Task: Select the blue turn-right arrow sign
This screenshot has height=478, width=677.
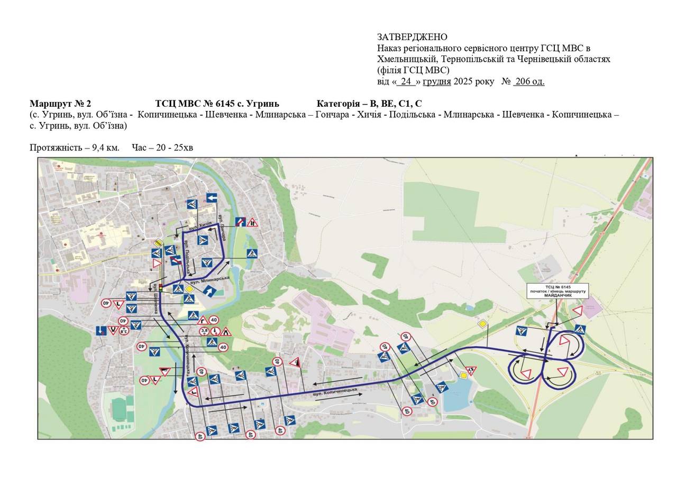Action: pyautogui.click(x=210, y=290)
